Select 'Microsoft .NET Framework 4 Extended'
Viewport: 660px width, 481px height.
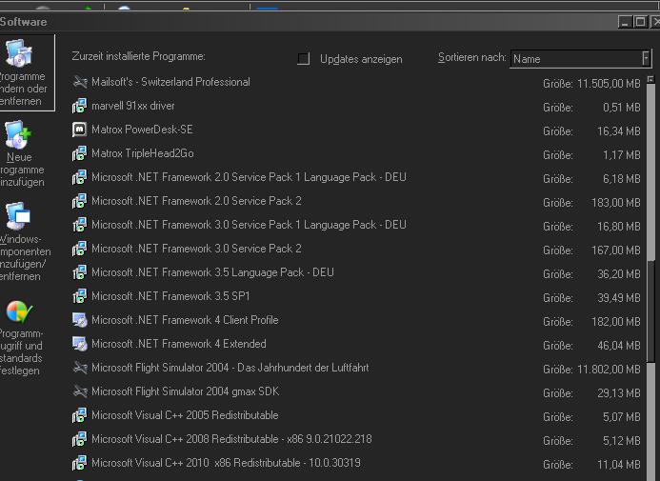tap(179, 344)
